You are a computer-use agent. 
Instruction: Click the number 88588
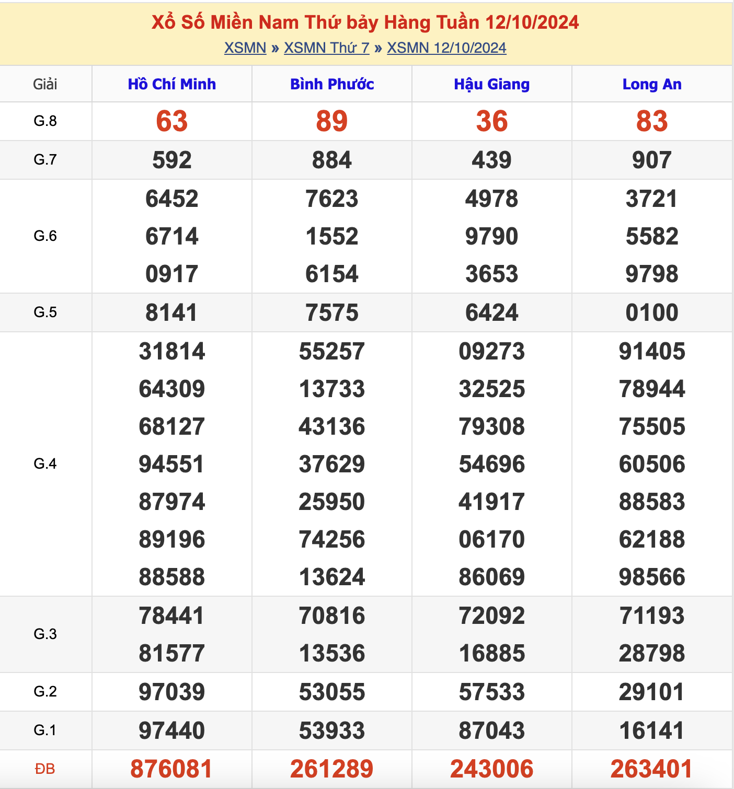pyautogui.click(x=172, y=577)
